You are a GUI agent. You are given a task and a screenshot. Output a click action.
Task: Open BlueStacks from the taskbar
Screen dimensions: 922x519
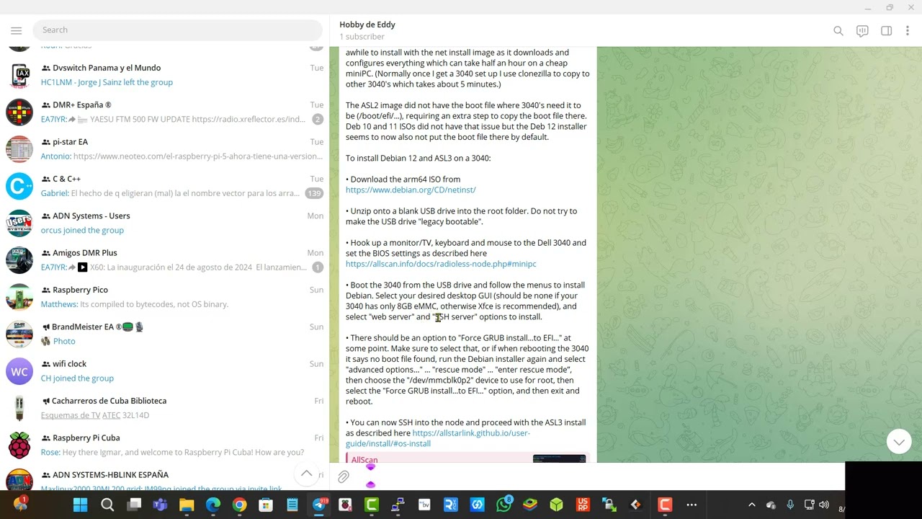(x=530, y=505)
